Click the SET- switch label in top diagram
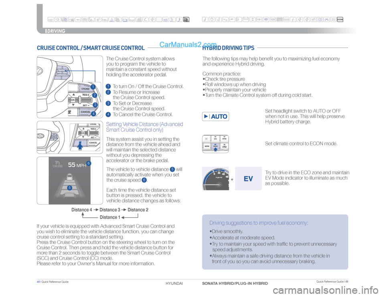The width and height of the screenshot is (385, 297). [86, 105]
